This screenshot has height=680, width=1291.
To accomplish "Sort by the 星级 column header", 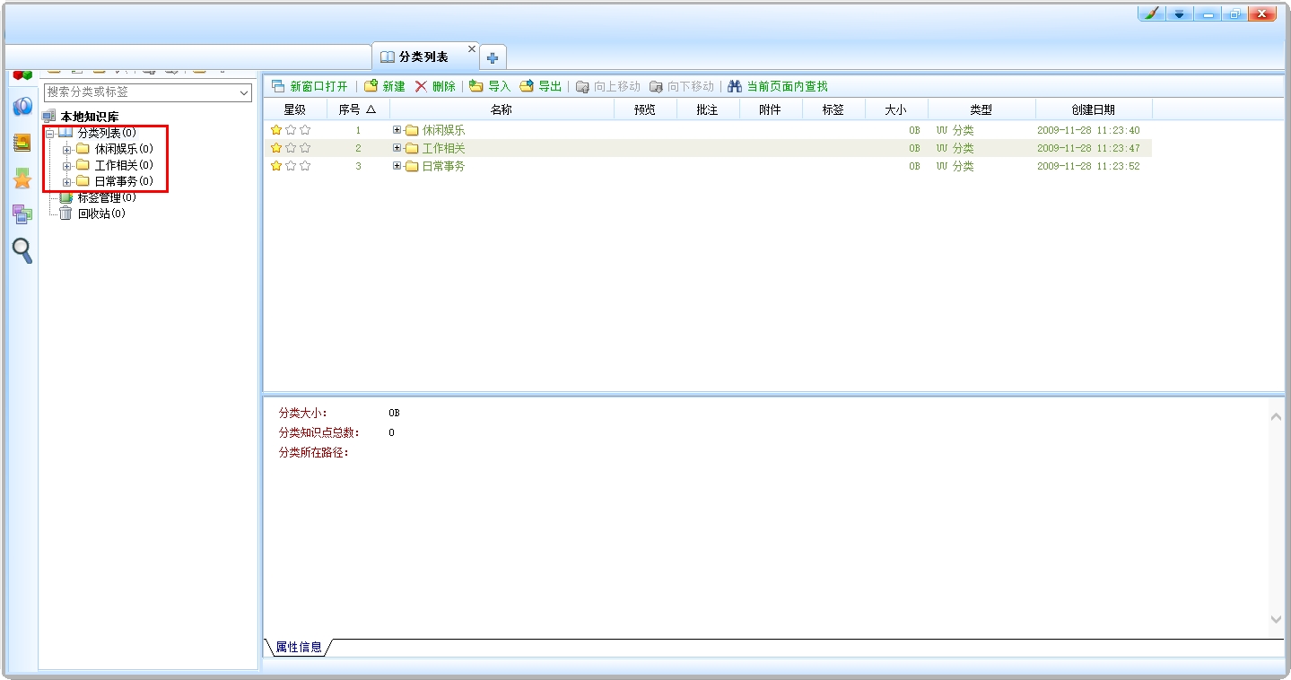I will tap(295, 109).
